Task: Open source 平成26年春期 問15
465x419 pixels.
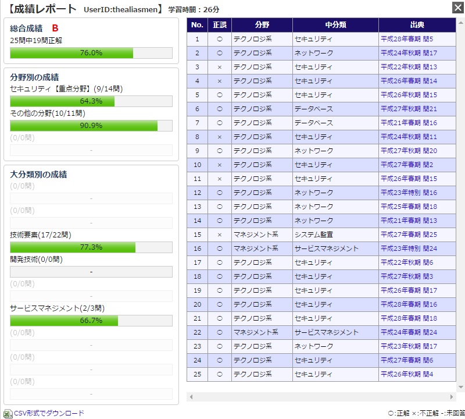Action: [x=409, y=179]
